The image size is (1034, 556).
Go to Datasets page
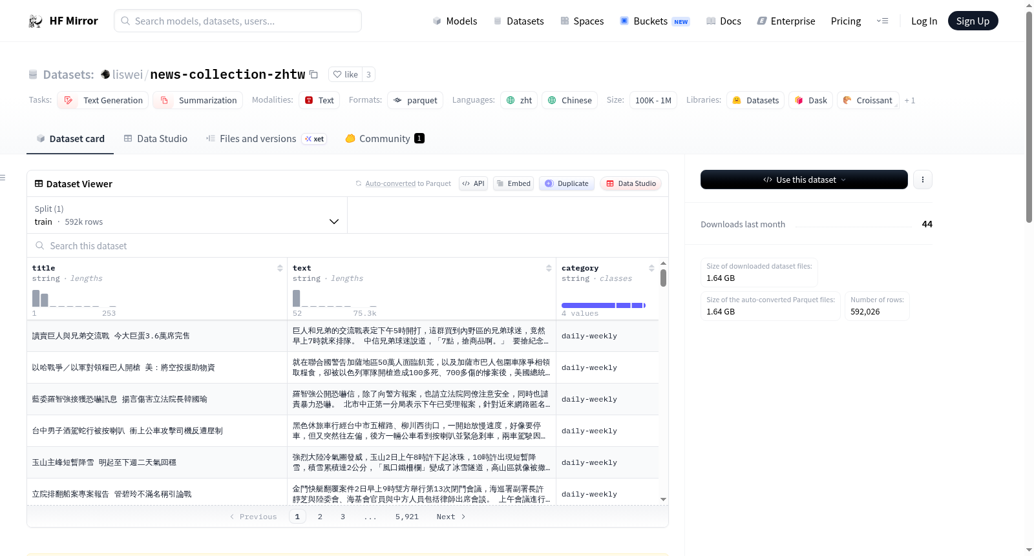click(519, 21)
